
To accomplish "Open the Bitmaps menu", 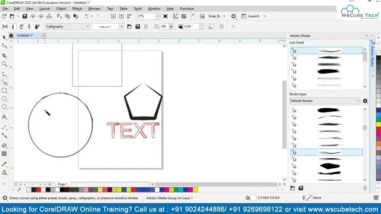I will click(x=95, y=8).
